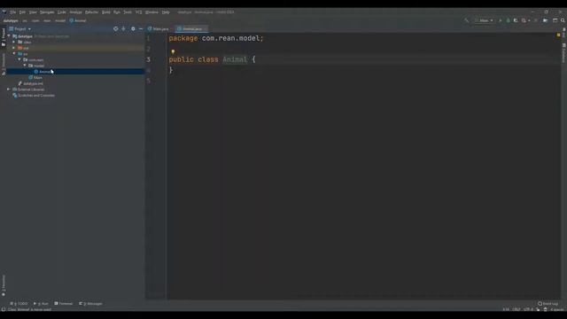
Task: Click line number 3 in editor gutter
Action: pos(148,59)
